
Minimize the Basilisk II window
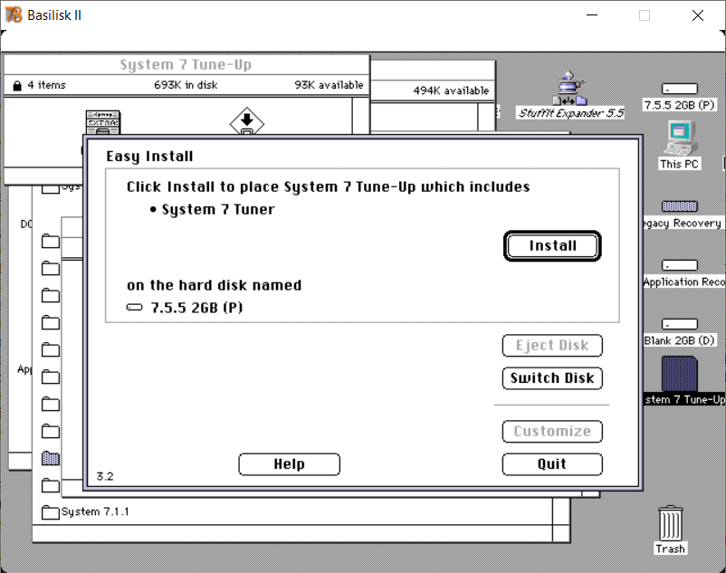point(592,15)
